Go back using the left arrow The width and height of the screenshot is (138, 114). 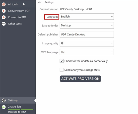(40, 2)
